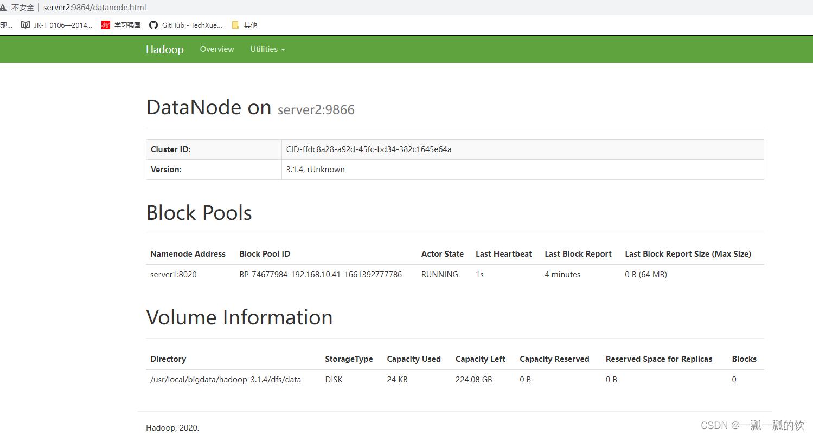Viewport: 813px width, 436px height.
Task: Click the Hadoop, 2020. footer text
Action: point(172,428)
